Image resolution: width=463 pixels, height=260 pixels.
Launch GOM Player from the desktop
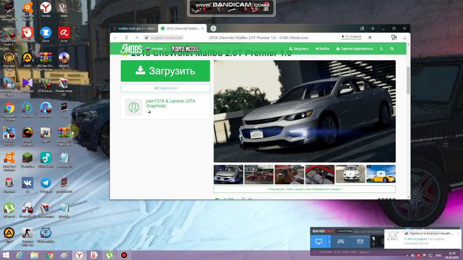point(27,35)
